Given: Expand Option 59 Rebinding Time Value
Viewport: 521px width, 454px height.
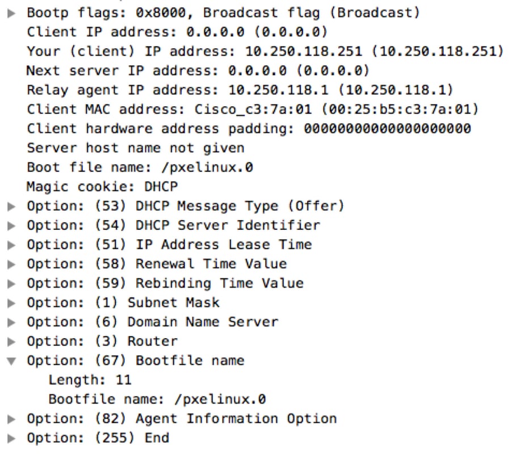Looking at the screenshot, I should point(11,284).
